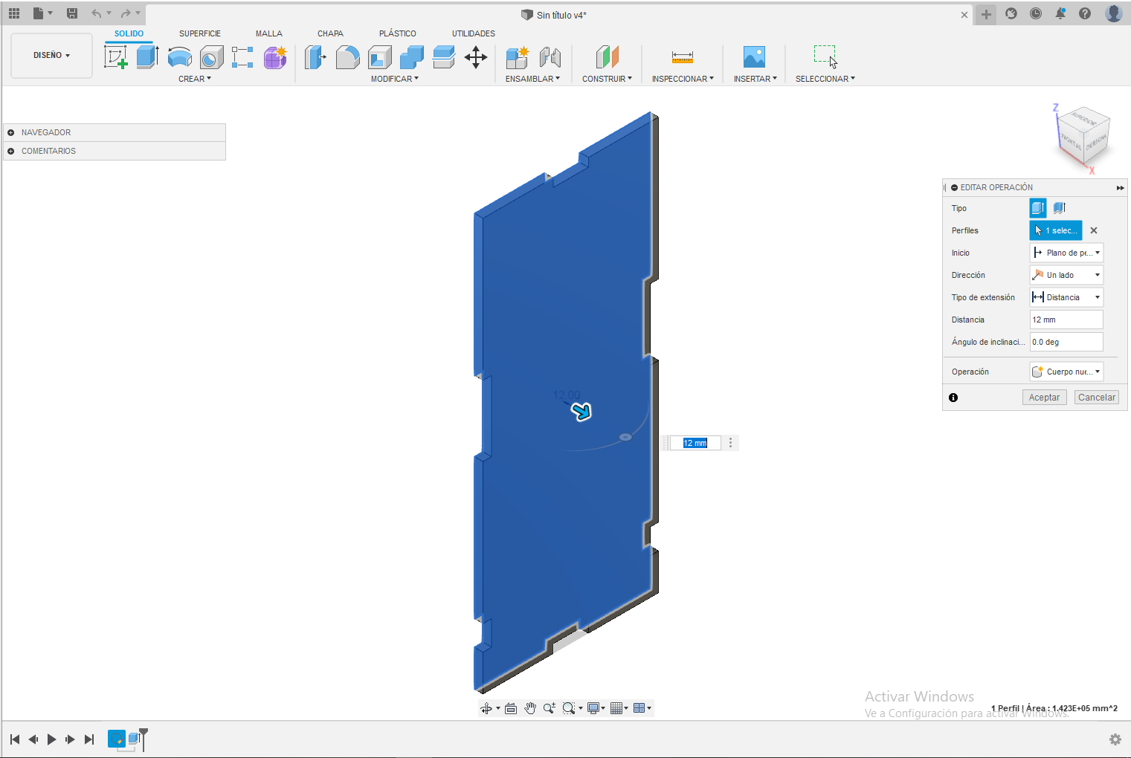Clear the Perfiles selection
The height and width of the screenshot is (758, 1131).
coord(1094,230)
